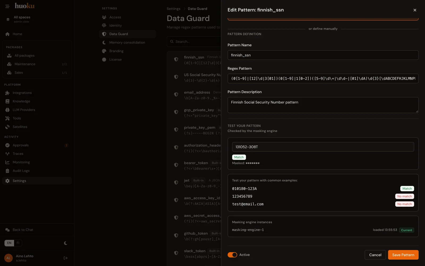Open License settings section
This screenshot has width=425, height=266.
point(127,60)
